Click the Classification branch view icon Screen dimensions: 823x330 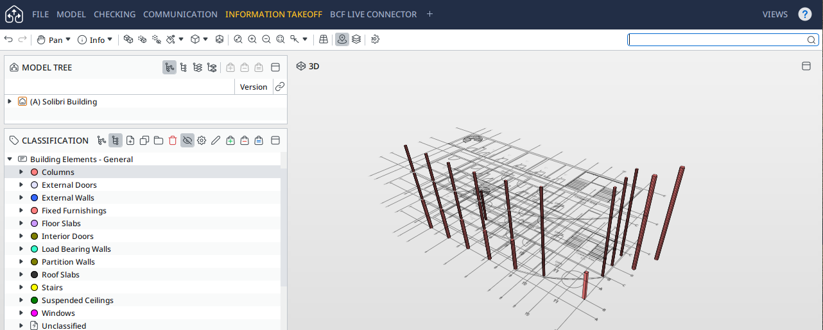101,140
